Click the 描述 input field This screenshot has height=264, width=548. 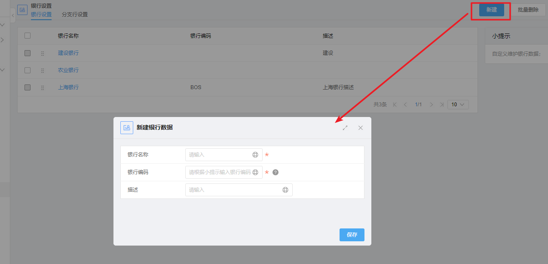click(239, 190)
